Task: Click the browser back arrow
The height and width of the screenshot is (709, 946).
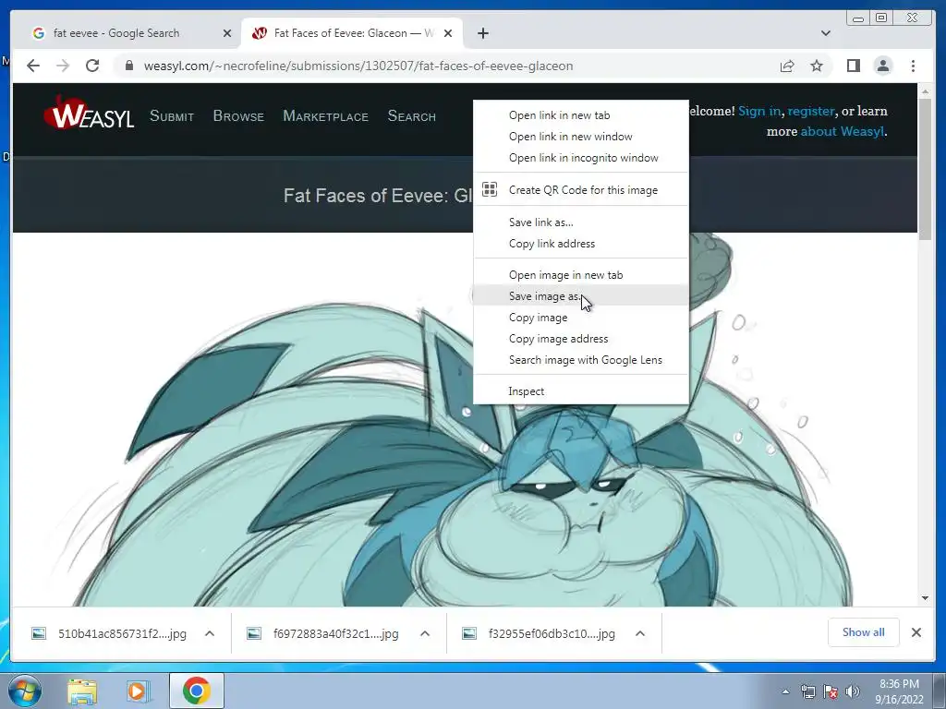Action: pos(33,66)
